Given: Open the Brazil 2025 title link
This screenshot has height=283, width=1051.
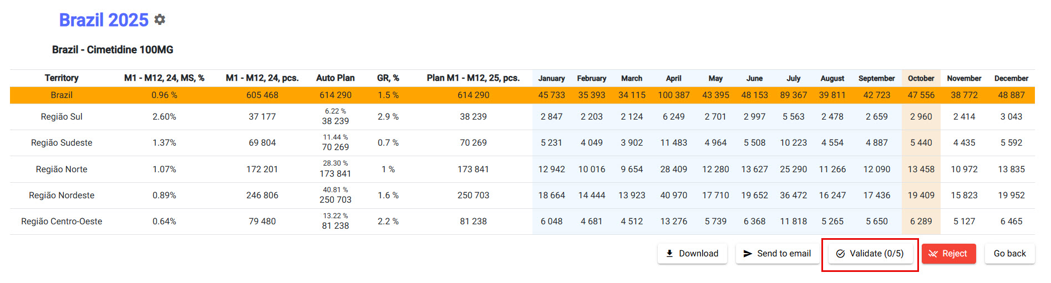Looking at the screenshot, I should [104, 20].
